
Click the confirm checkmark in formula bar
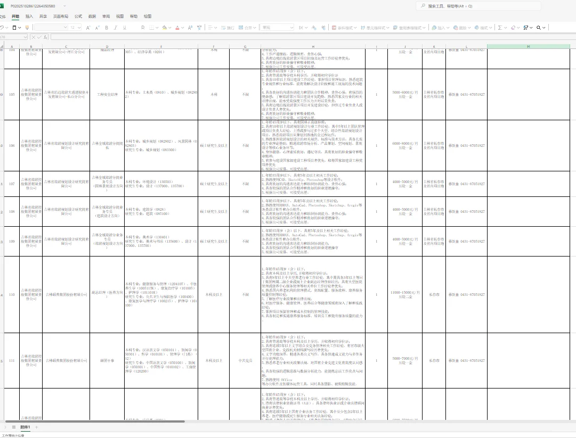pos(39,37)
